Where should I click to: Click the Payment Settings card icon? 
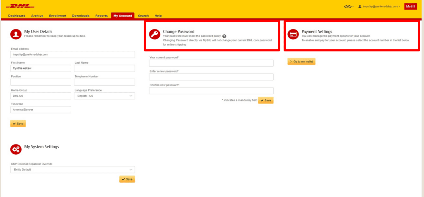pyautogui.click(x=293, y=34)
